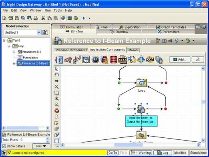Select the Pause component icon

(x=95, y=60)
